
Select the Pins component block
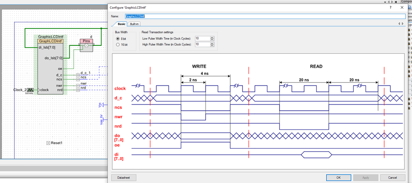pos(86,45)
